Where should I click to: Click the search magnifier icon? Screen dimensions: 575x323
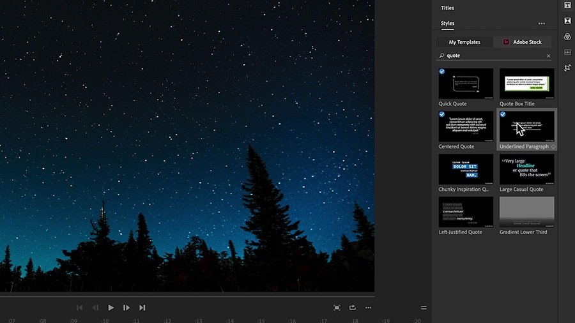point(441,56)
